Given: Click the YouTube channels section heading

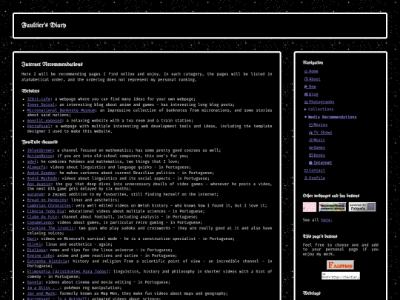Looking at the screenshot, I should pos(39,141).
